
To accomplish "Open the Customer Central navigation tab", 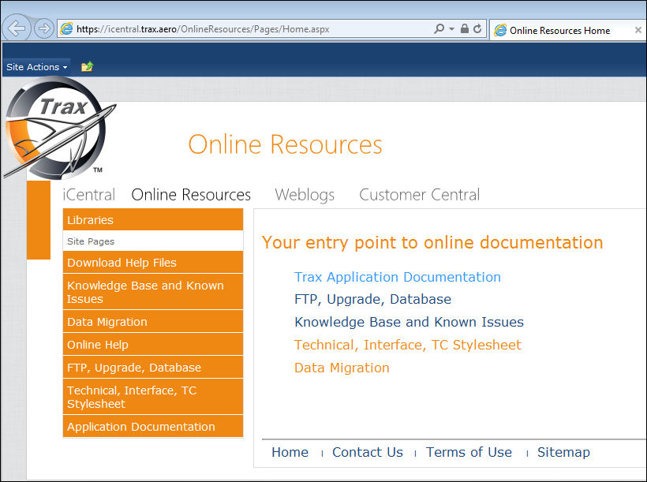I will tap(419, 194).
